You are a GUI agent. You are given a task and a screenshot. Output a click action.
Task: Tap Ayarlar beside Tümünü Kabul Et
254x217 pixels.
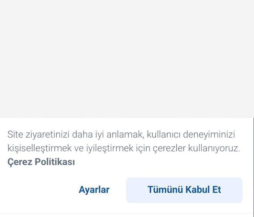click(94, 190)
